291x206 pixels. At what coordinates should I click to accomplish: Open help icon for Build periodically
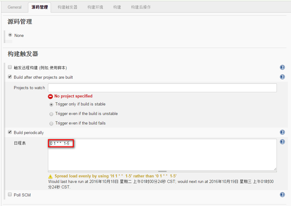pyautogui.click(x=282, y=132)
